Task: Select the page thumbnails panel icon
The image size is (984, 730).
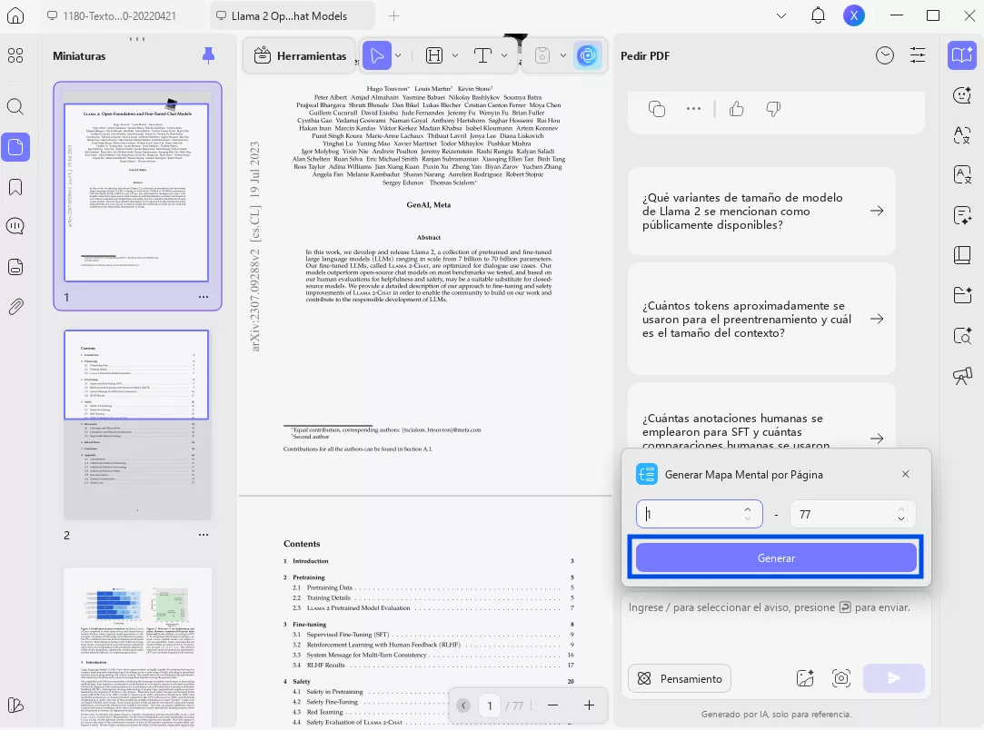Action: click(x=15, y=147)
